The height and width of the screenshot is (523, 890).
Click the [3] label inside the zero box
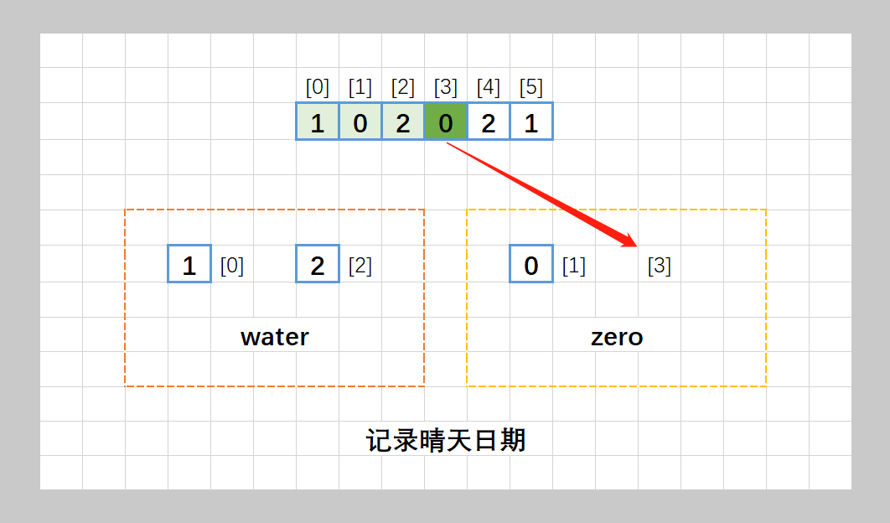coord(659,267)
